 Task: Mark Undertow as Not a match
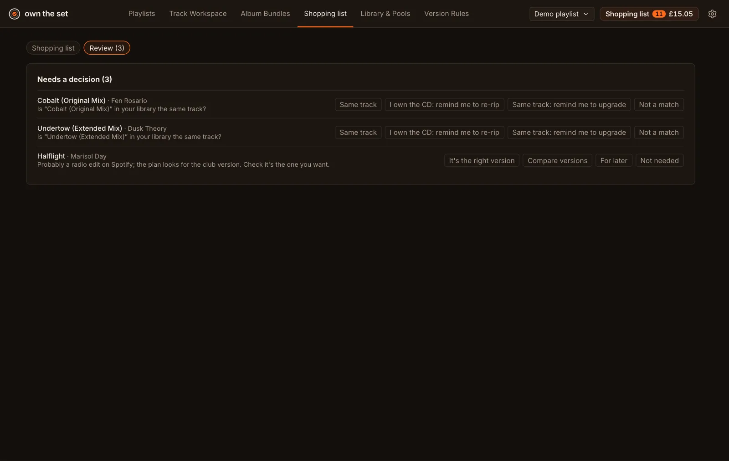click(659, 133)
